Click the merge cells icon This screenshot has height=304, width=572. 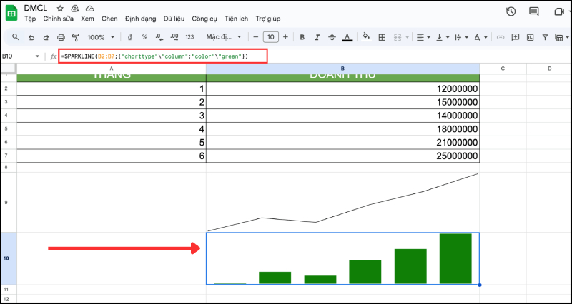point(398,37)
